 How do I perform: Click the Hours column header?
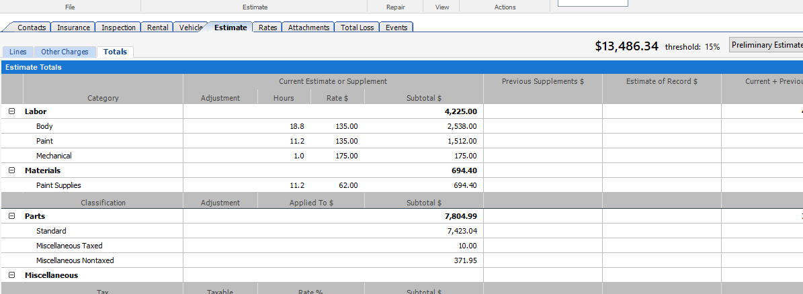click(284, 98)
